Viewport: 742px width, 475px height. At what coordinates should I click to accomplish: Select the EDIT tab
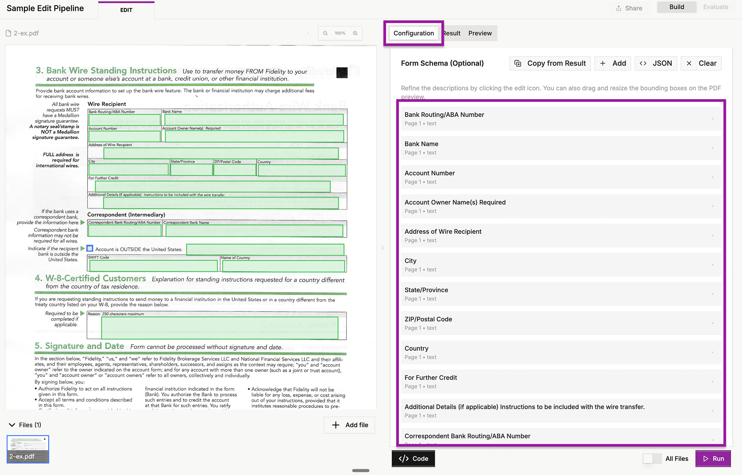(x=126, y=10)
